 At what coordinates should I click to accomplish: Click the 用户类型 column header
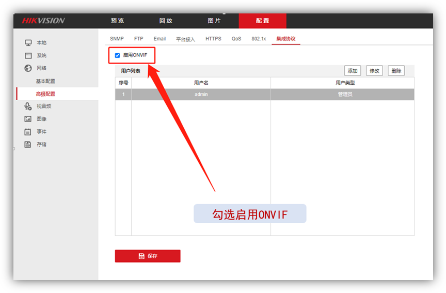tap(342, 83)
